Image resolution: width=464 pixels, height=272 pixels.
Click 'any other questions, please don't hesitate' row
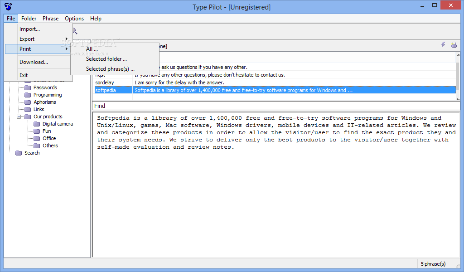275,75
